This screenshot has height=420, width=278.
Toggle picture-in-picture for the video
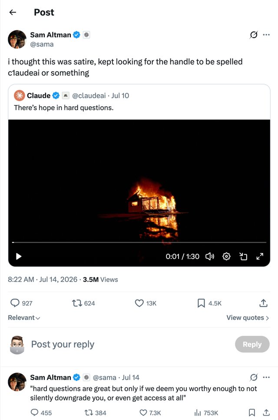point(243,256)
